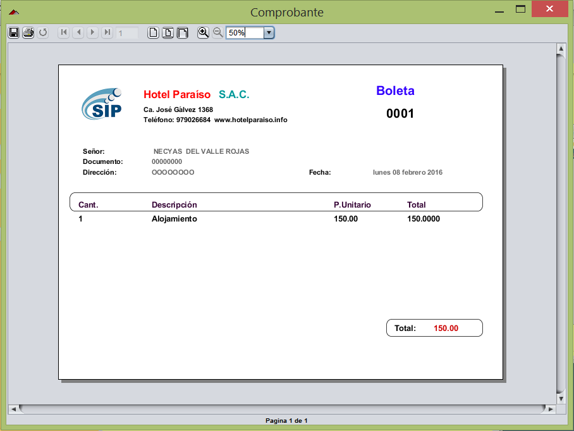Click 'Alojamiento' item description

174,219
